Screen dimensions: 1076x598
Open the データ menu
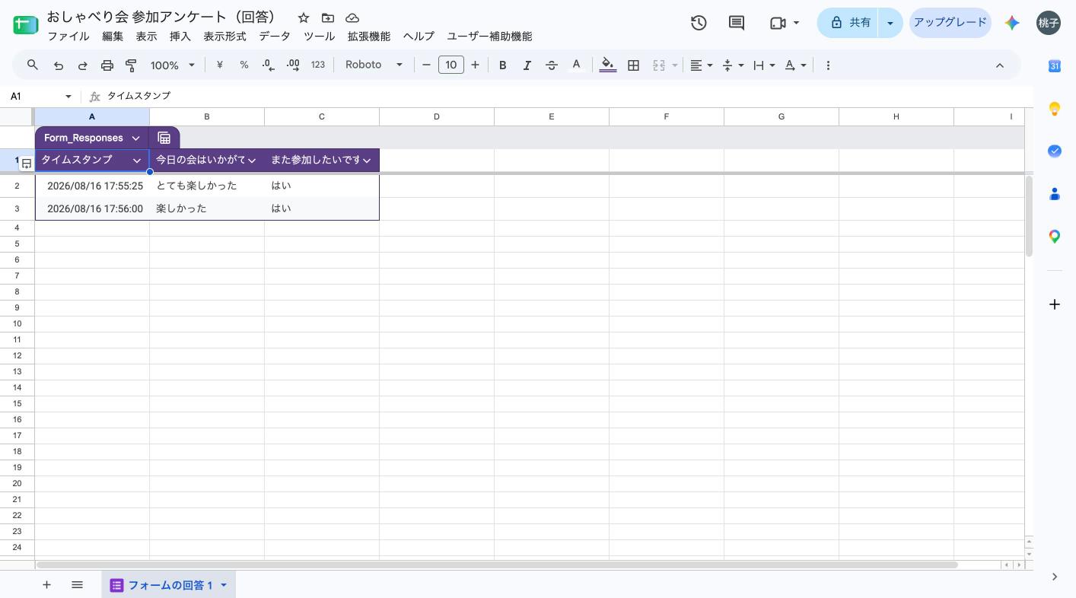(275, 37)
